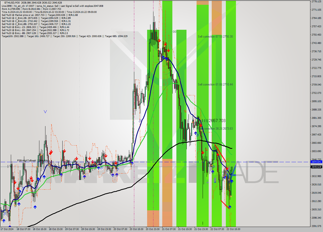
Task: Click the blue 2644.641 price tag
Action: pyautogui.click(x=316, y=162)
